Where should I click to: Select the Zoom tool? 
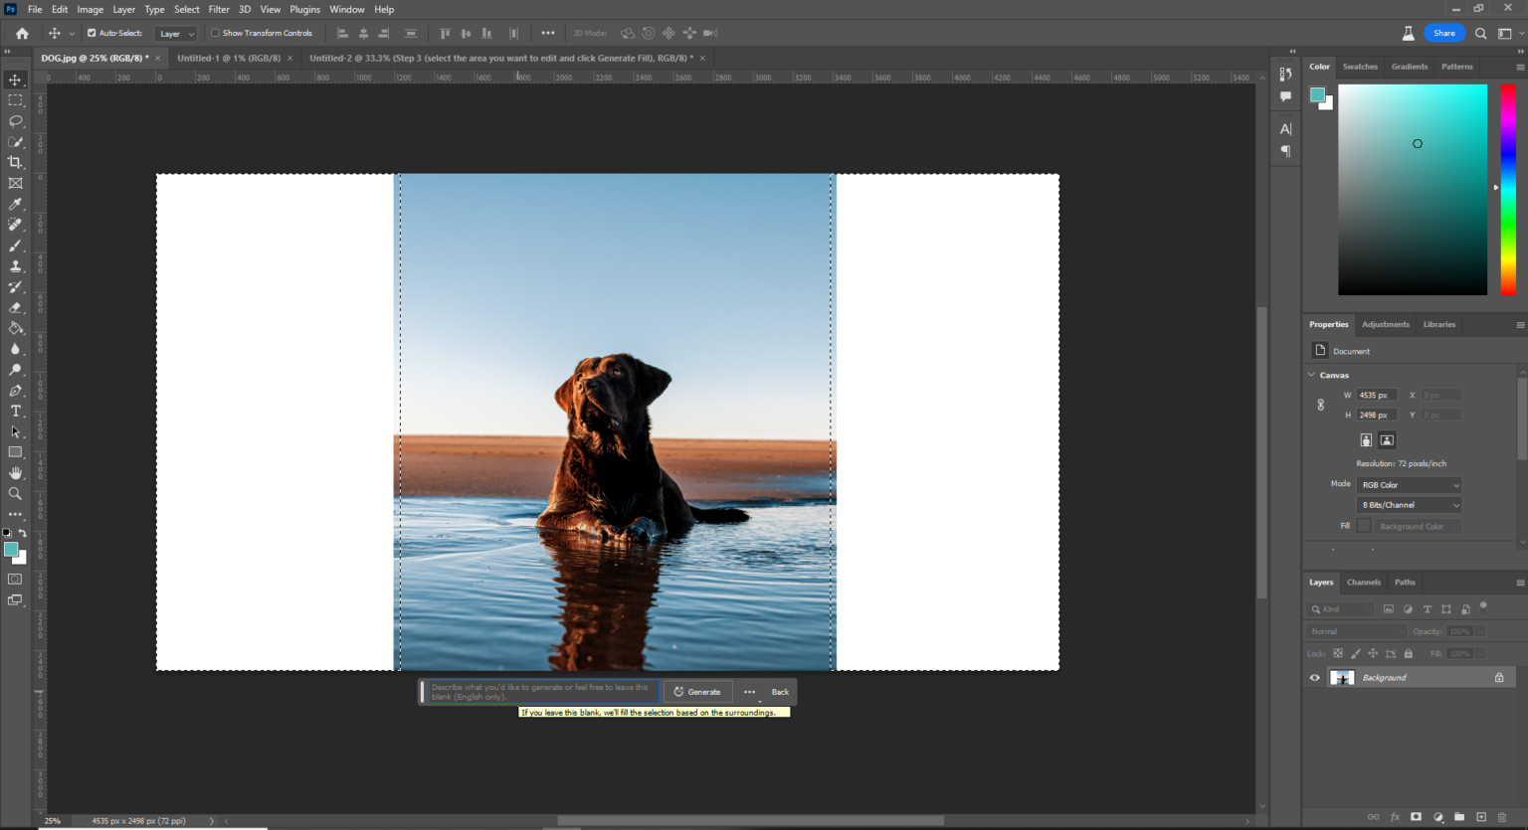point(15,494)
